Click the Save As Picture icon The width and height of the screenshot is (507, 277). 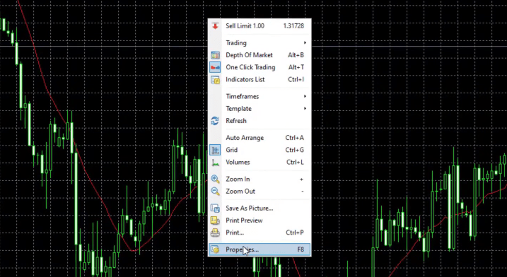point(215,208)
